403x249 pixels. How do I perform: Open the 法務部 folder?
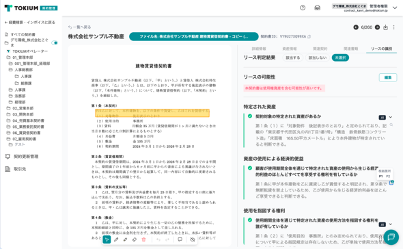[x=17, y=96]
